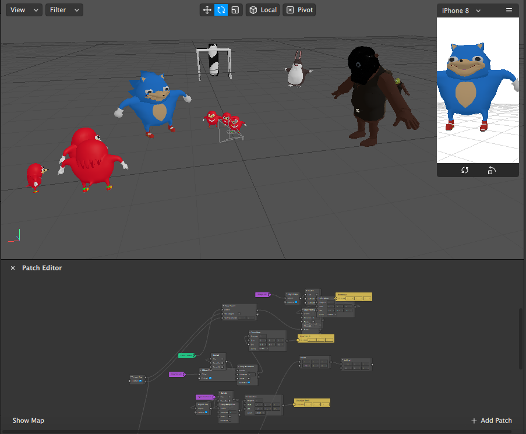The height and width of the screenshot is (434, 526).
Task: Click the simulator rotate device icon
Action: click(x=492, y=170)
